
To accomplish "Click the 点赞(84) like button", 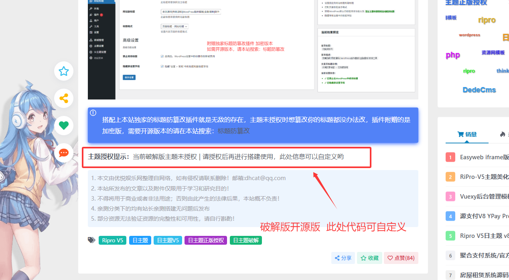I will (x=401, y=258).
